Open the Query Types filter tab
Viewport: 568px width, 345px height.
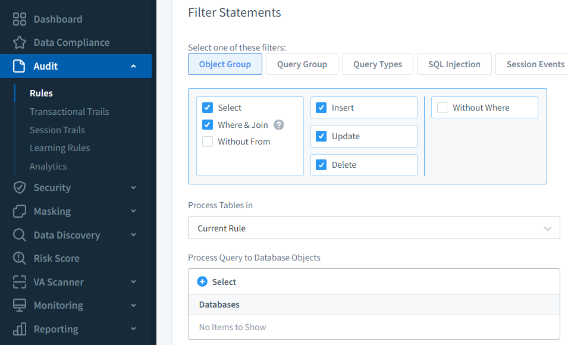(x=377, y=64)
